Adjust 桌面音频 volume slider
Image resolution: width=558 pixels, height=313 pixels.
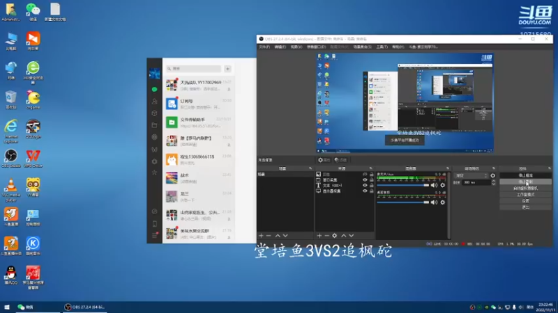(403, 202)
